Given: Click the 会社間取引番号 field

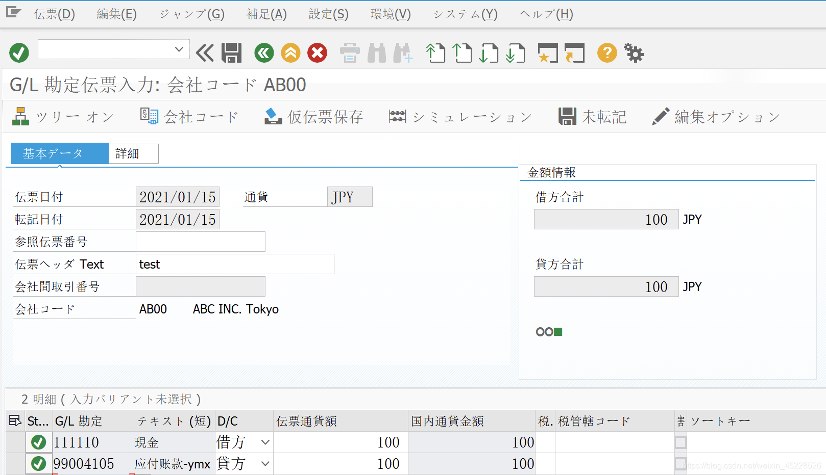Looking at the screenshot, I should click(201, 286).
